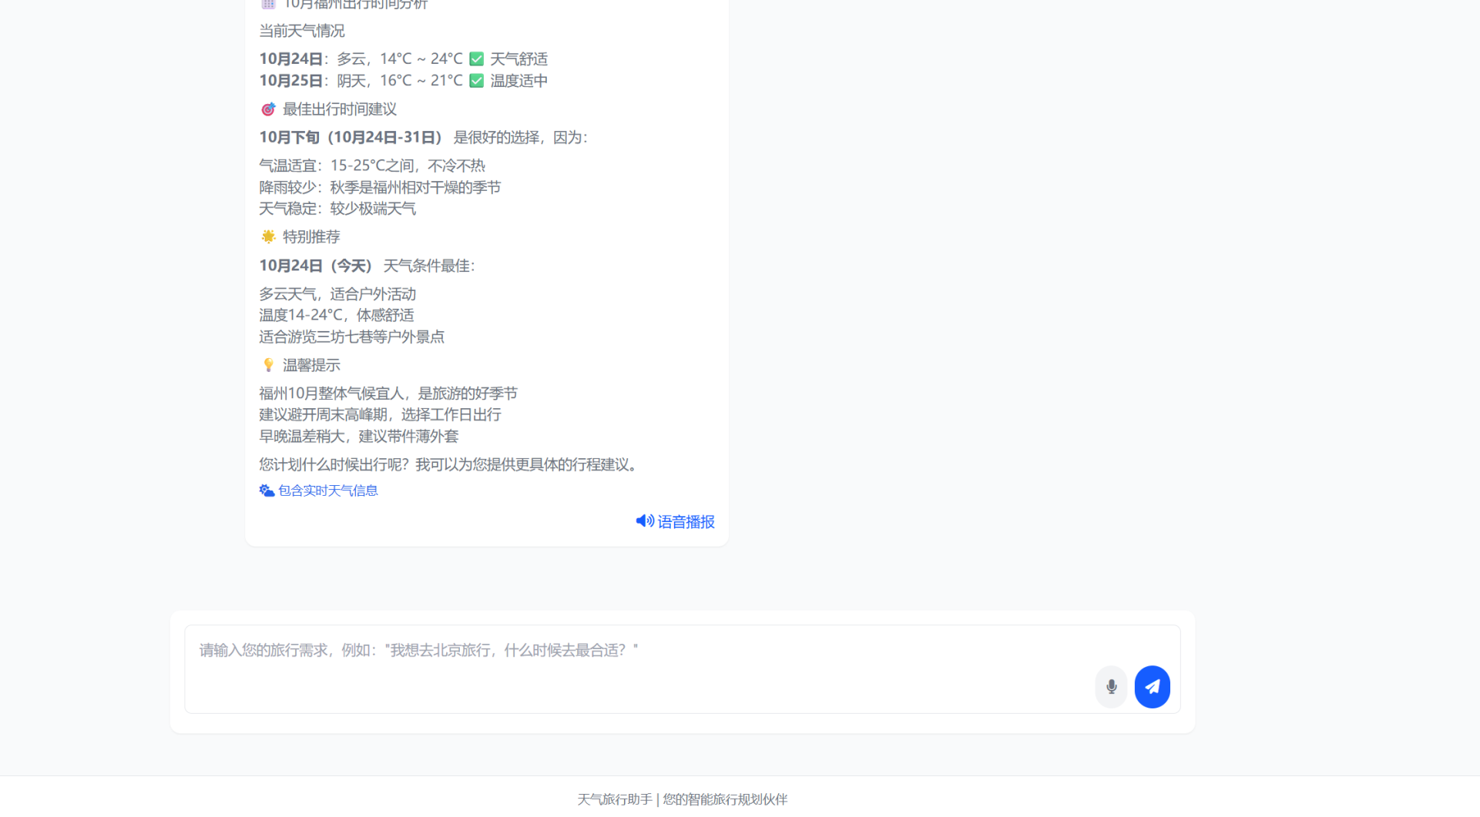
Task: Click the line 气温适宜：15-25°C之间，不冷不热
Action: [372, 166]
